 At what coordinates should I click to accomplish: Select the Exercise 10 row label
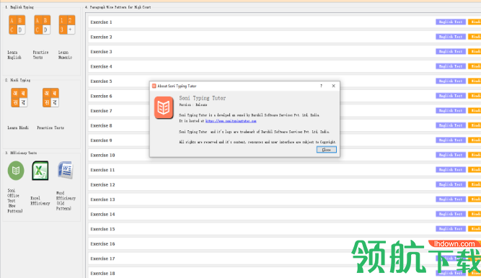coord(102,155)
